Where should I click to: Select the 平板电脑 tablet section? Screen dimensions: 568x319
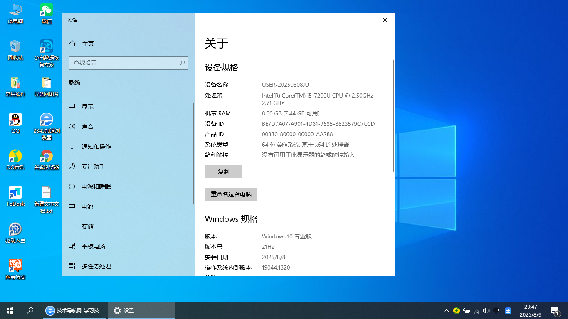pos(93,246)
